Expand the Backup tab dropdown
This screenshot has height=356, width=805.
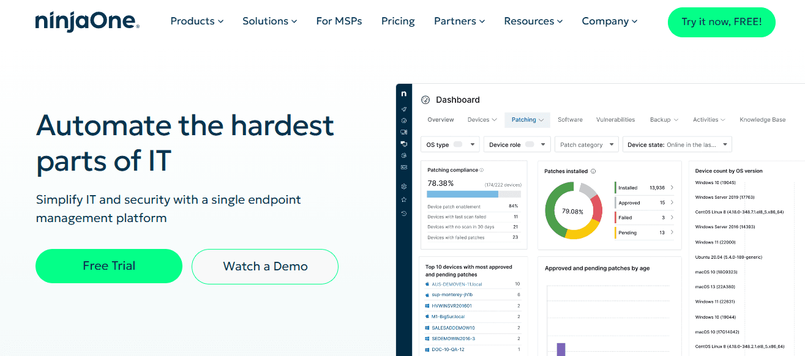click(676, 120)
